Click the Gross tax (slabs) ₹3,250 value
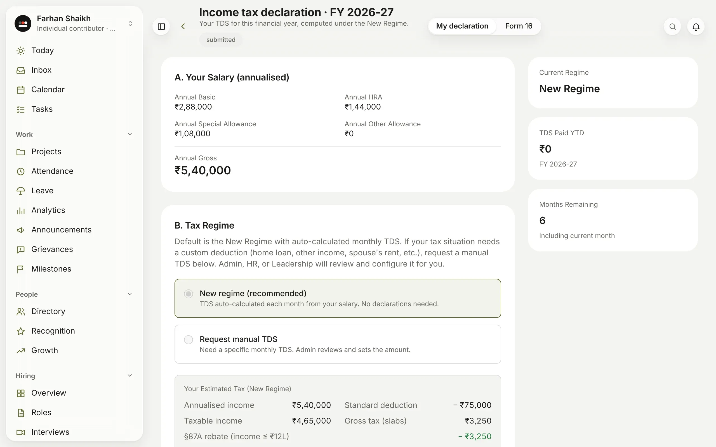Screen dimensions: 716x447 coord(478,421)
